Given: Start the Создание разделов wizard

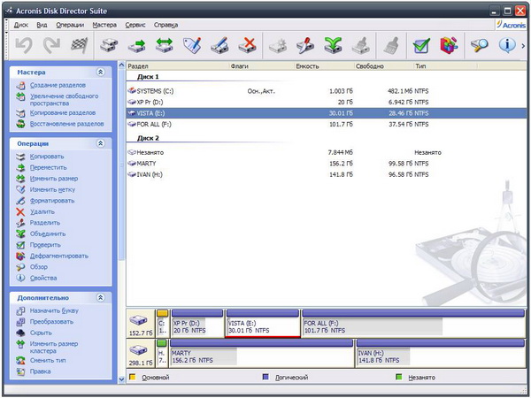Looking at the screenshot, I should click(58, 85).
